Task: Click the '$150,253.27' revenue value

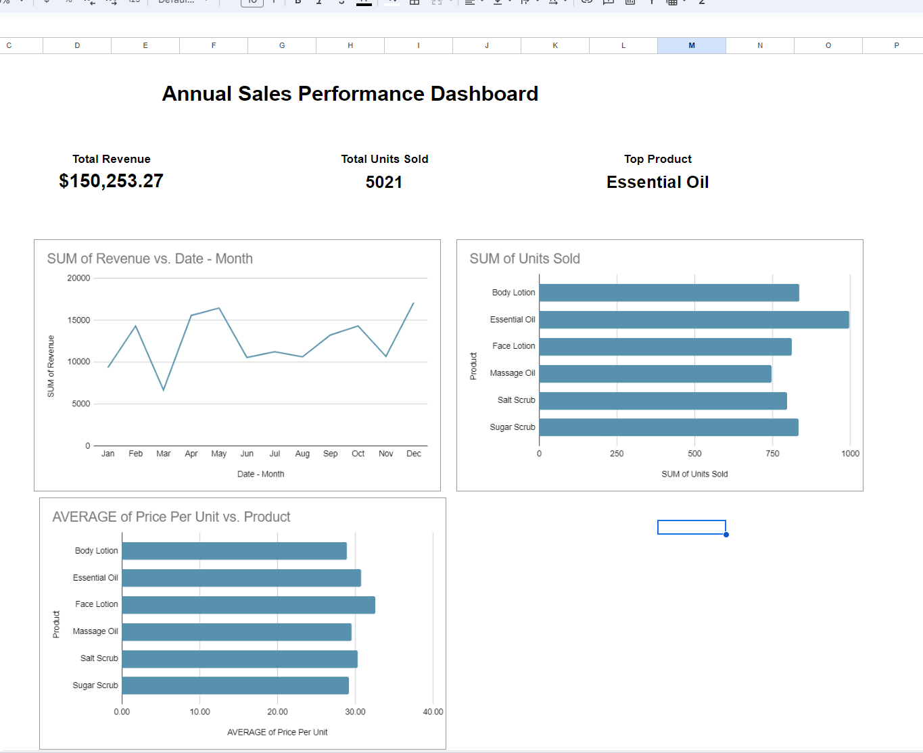Action: (112, 181)
